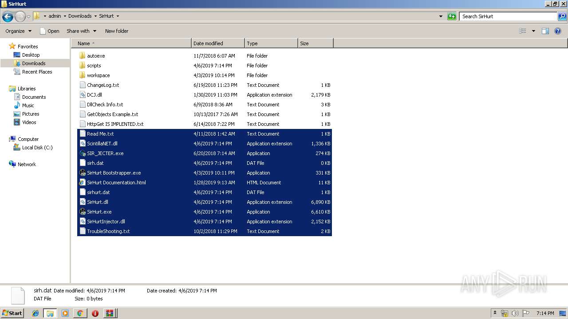Click the Back navigation arrow
568x319 pixels.
[x=8, y=17]
